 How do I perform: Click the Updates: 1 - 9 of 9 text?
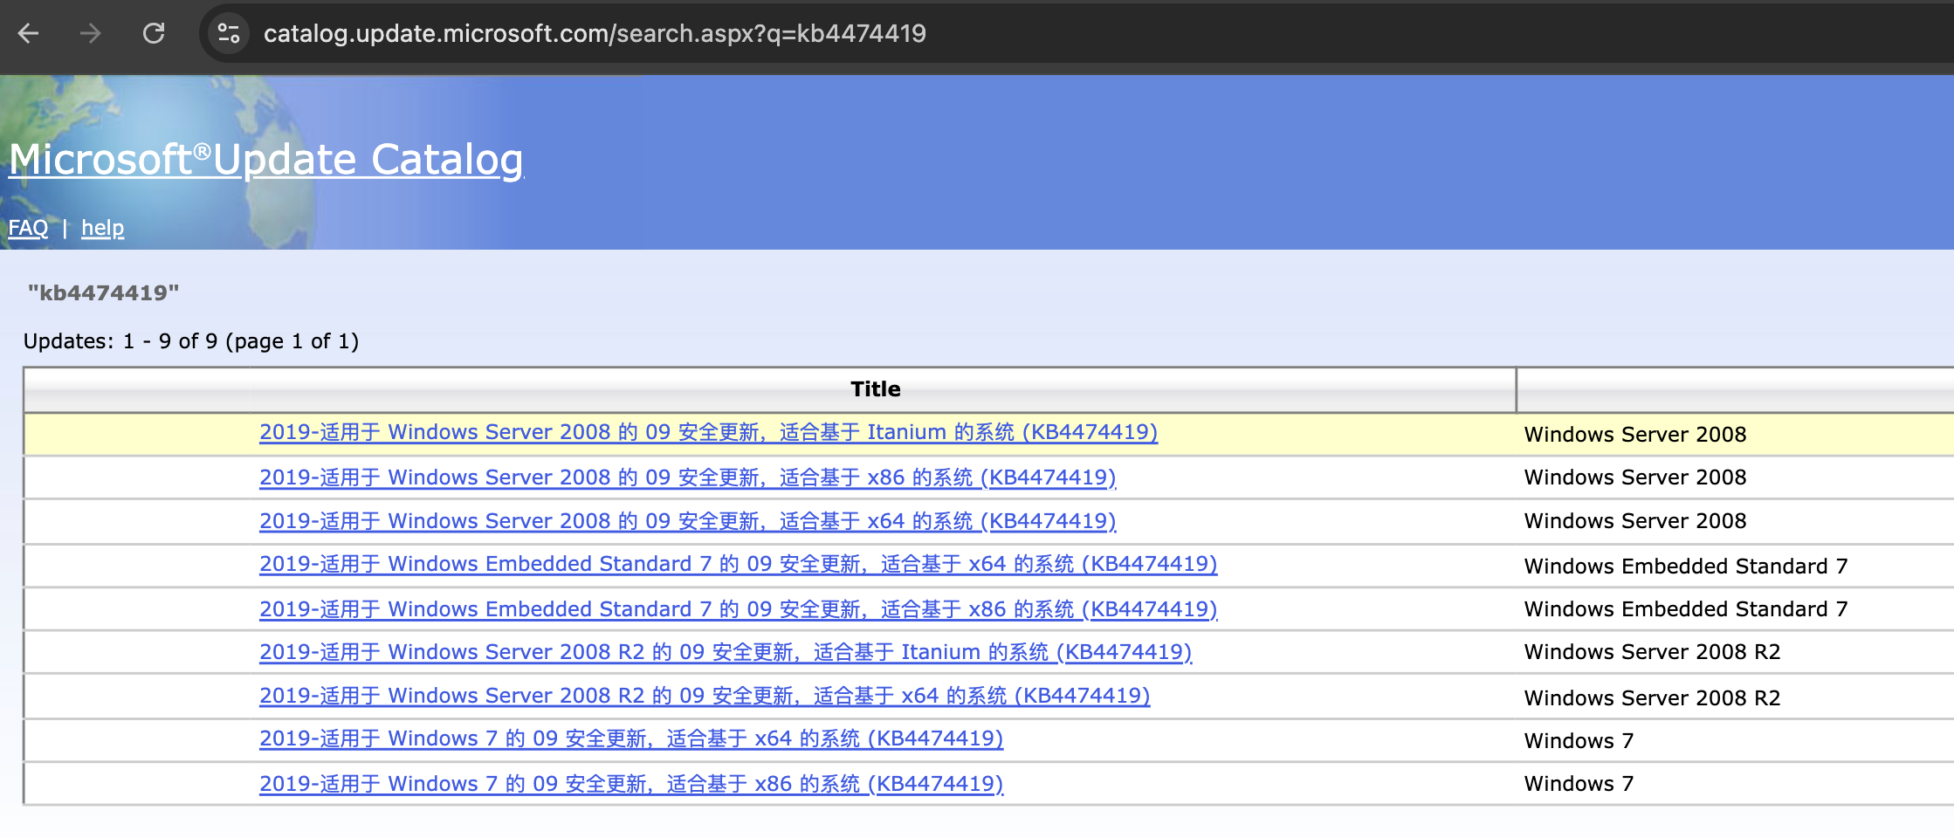(x=191, y=341)
